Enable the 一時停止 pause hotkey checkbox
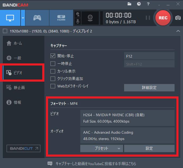 [53, 64]
